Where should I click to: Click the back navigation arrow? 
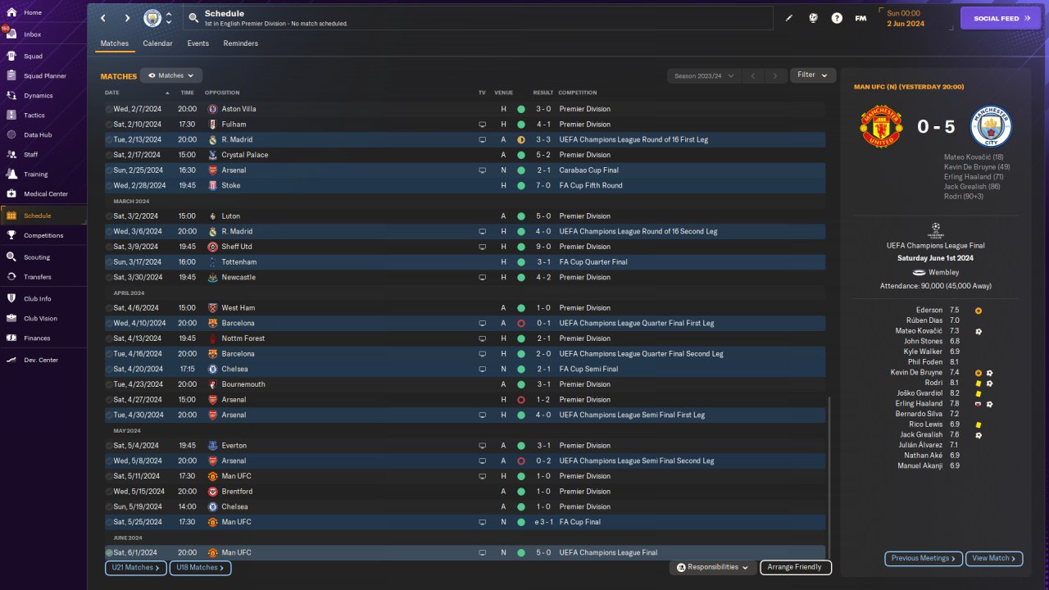point(103,18)
